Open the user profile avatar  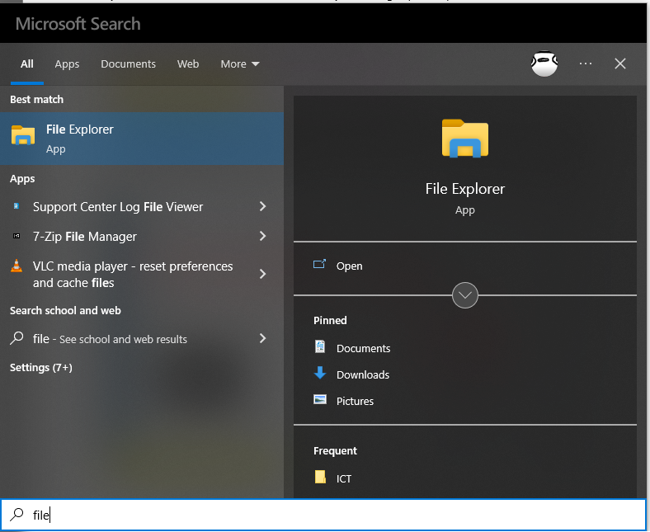tap(544, 64)
